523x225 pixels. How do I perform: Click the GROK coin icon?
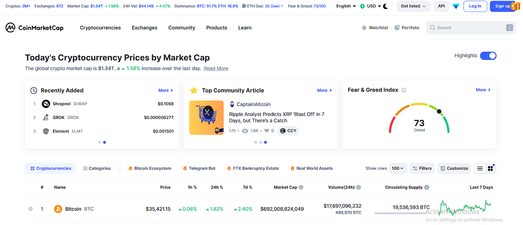tap(46, 117)
